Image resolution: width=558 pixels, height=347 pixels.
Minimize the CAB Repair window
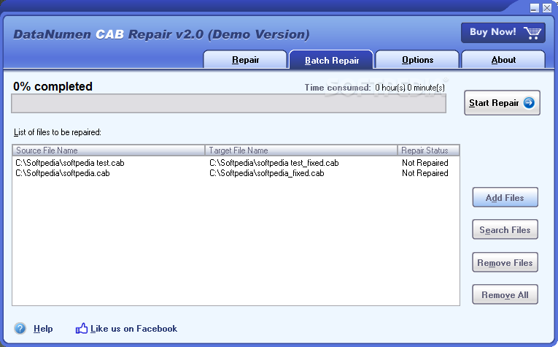[x=534, y=8]
